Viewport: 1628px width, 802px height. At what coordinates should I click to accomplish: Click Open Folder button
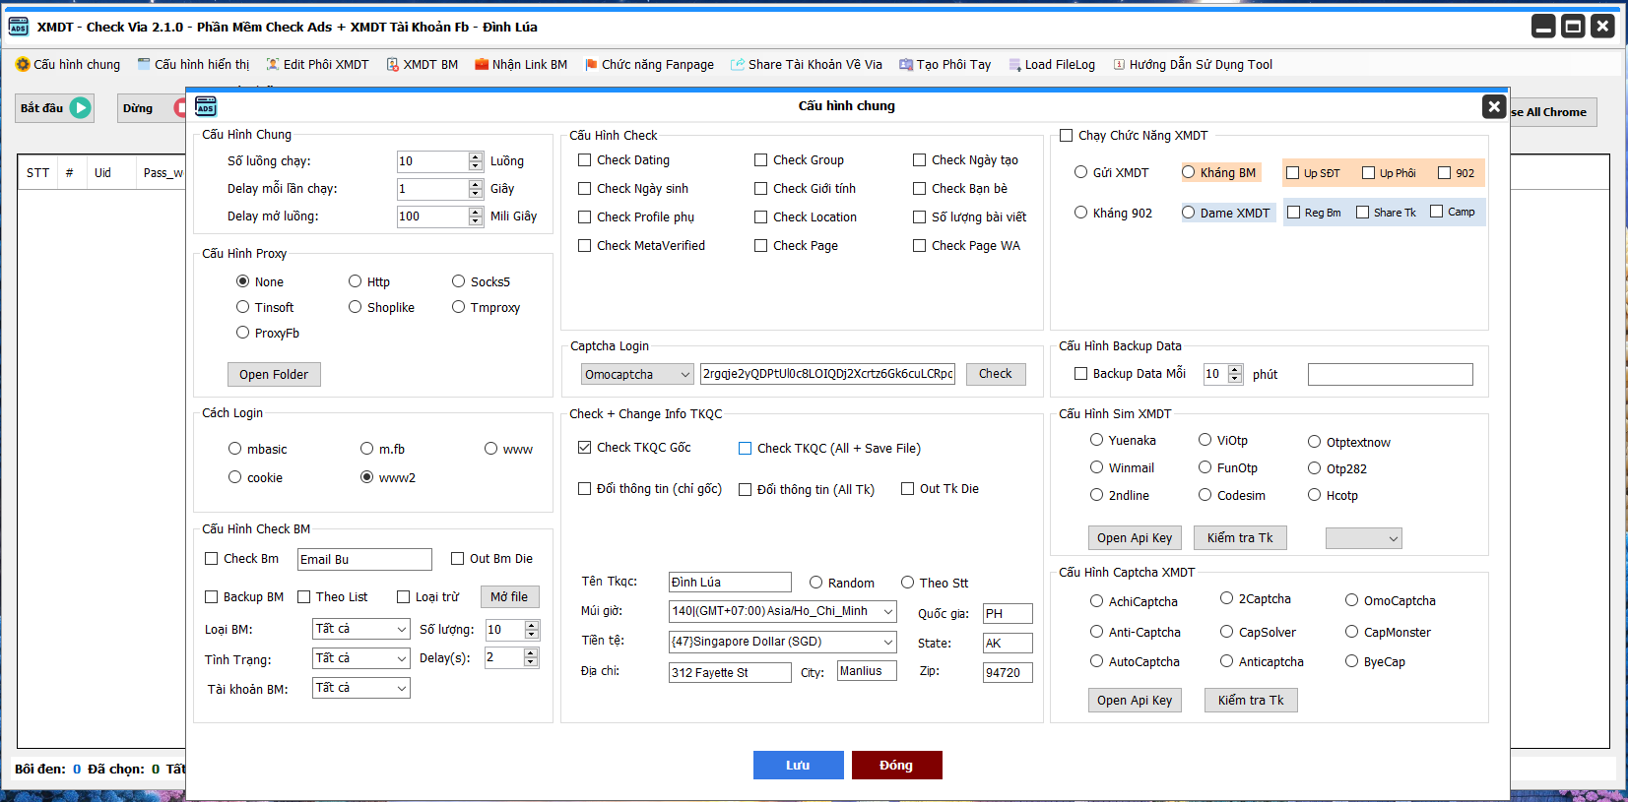coord(274,374)
